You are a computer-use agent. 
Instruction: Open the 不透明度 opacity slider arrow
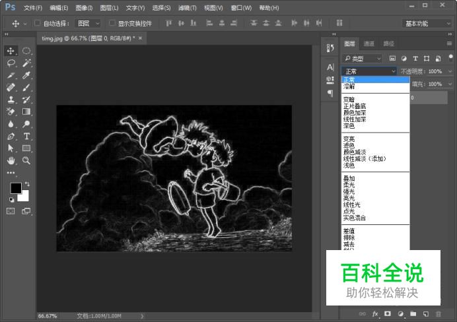point(450,71)
